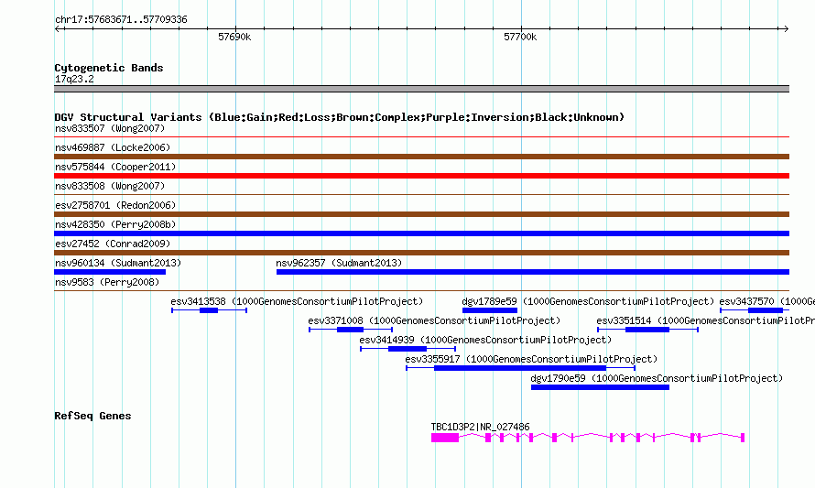Select the nsv469887 (Locke2006) label
The height and width of the screenshot is (488, 815).
pos(113,147)
